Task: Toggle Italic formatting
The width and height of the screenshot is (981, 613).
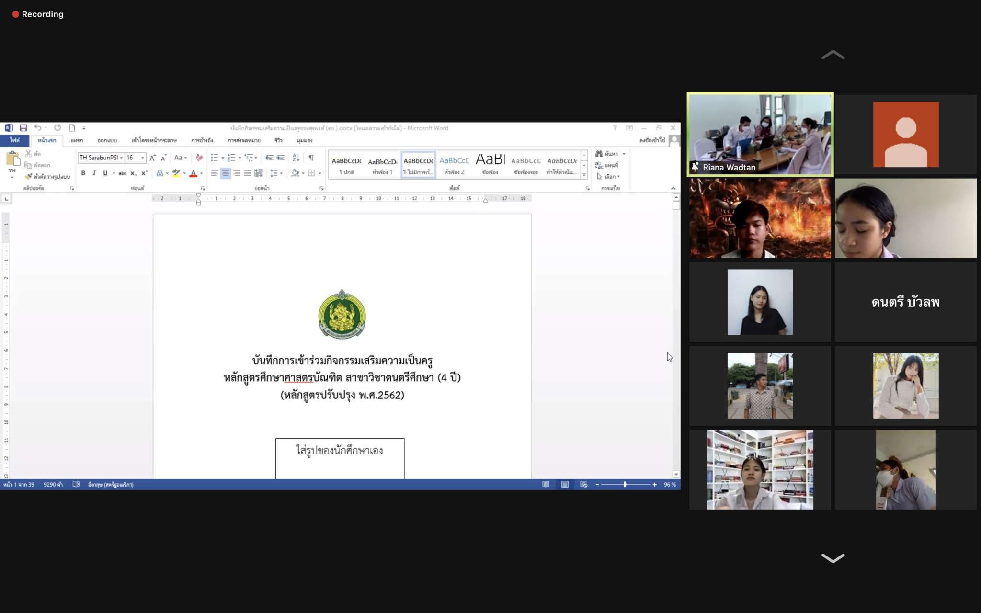Action: click(x=94, y=173)
